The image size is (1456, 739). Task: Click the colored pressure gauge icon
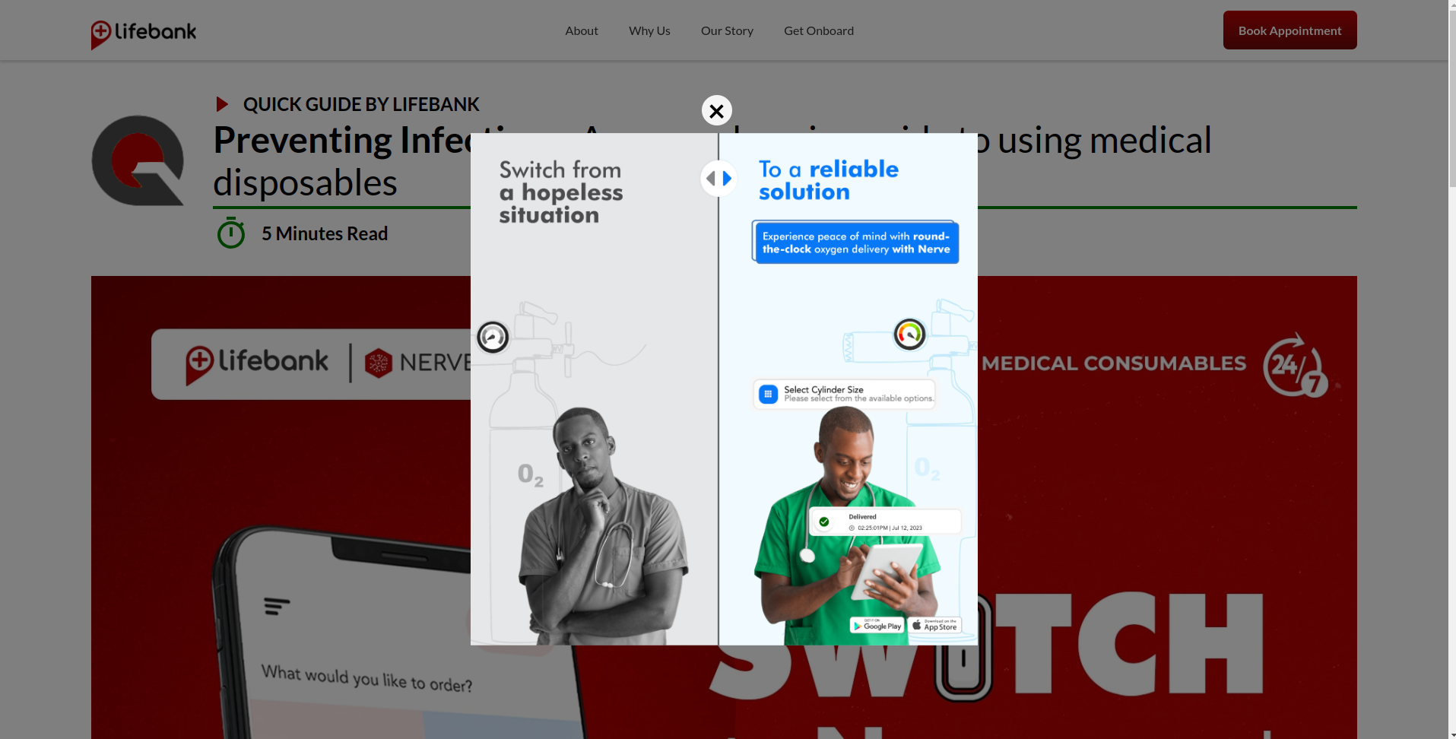[909, 334]
